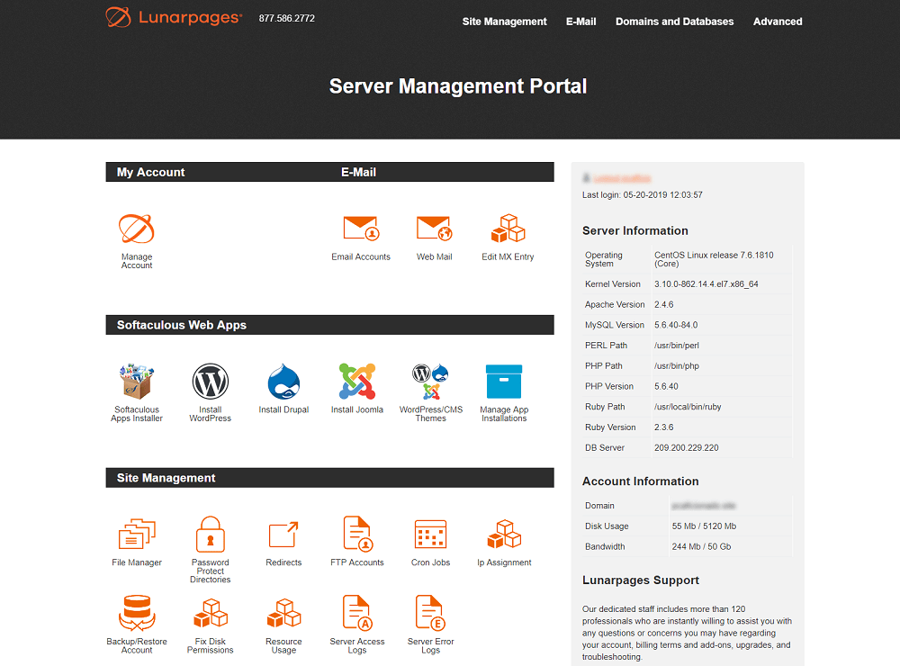Click phone number 877.586.2772
This screenshot has width=900, height=666.
click(x=287, y=18)
